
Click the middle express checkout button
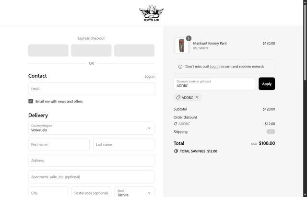92,50
